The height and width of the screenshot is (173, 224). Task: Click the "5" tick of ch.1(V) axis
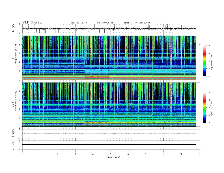pyautogui.click(x=20, y=24)
